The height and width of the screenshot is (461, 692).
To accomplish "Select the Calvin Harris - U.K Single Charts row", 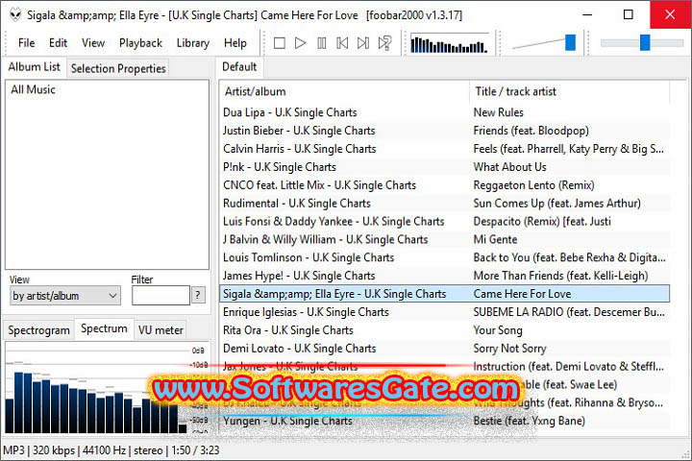I will point(444,149).
